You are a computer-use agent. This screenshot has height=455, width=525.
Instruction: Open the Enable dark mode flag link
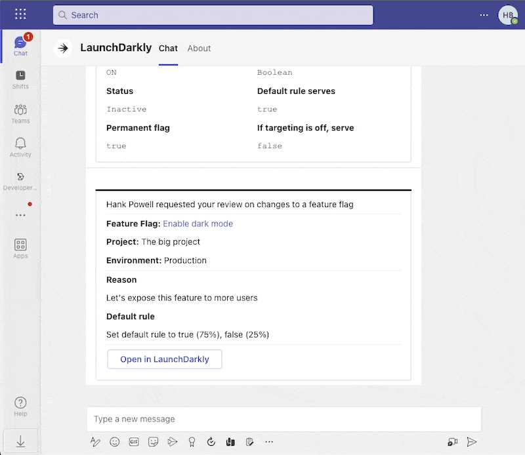[x=198, y=223]
